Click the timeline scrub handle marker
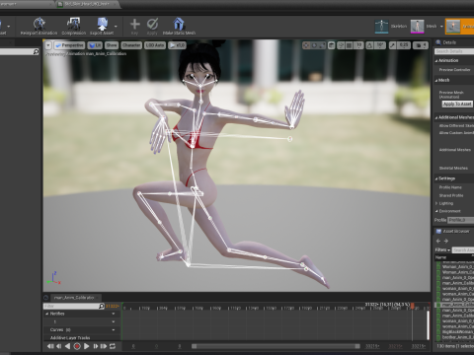 click(x=412, y=306)
